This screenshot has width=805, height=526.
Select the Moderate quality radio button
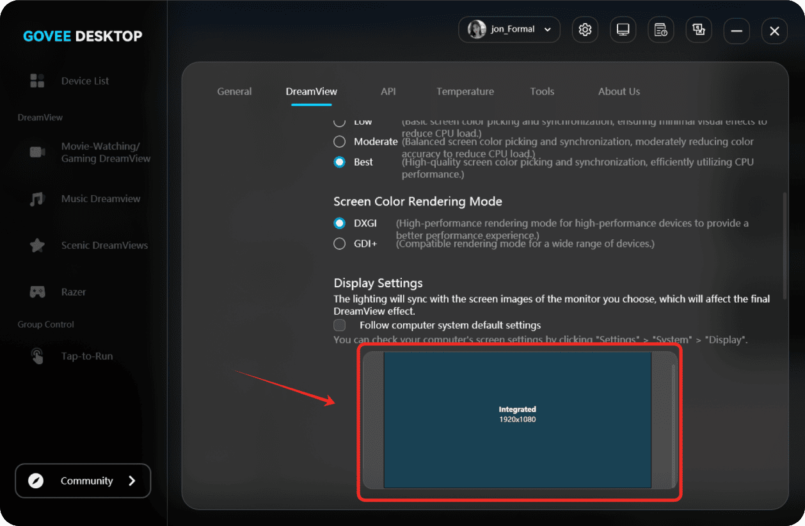340,141
